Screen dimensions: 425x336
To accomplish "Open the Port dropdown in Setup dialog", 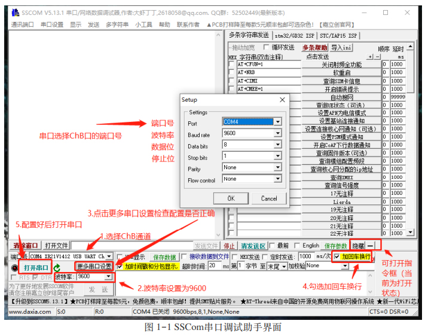I will pos(277,122).
